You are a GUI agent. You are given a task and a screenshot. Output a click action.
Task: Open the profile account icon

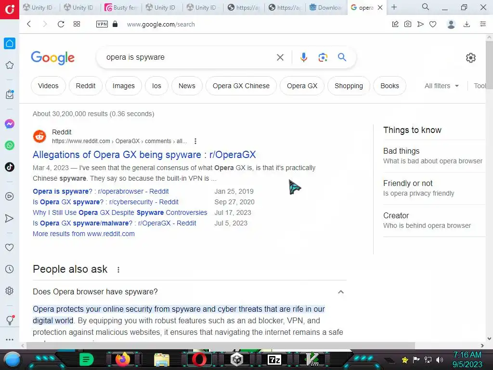click(x=451, y=24)
